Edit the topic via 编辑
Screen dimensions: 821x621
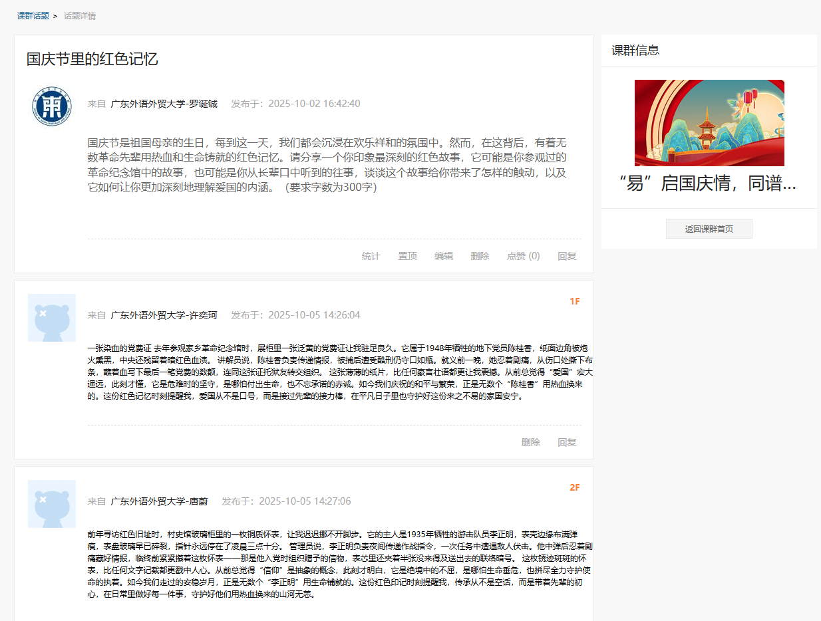(x=444, y=256)
